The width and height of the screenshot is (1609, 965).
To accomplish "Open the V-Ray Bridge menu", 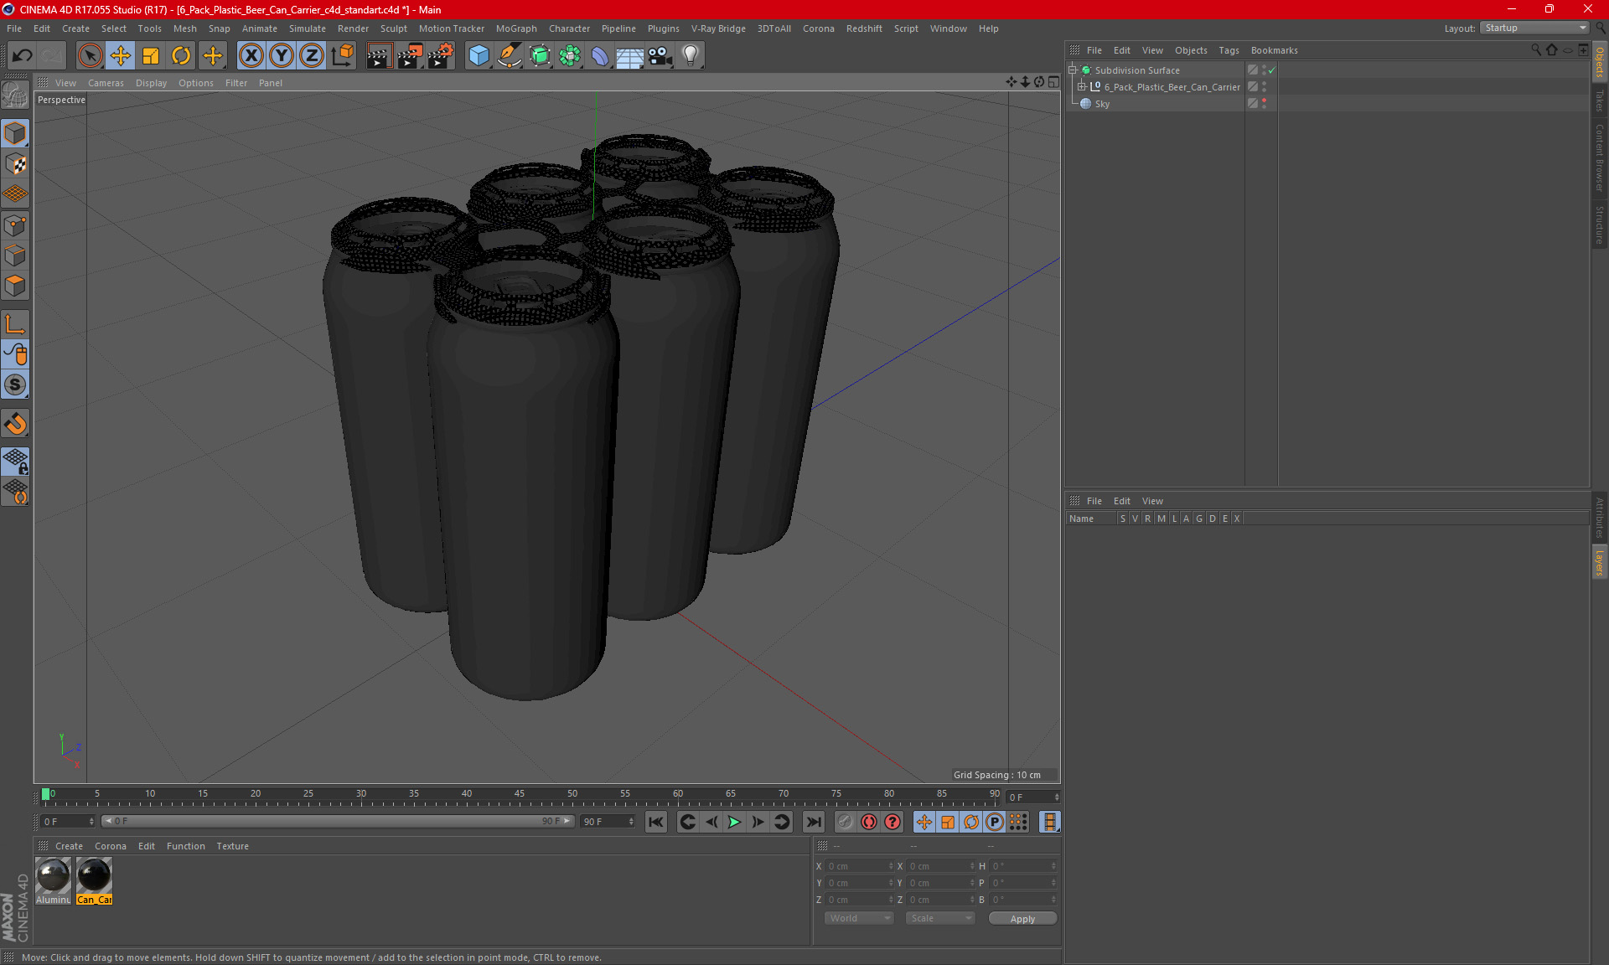I will pos(718,28).
